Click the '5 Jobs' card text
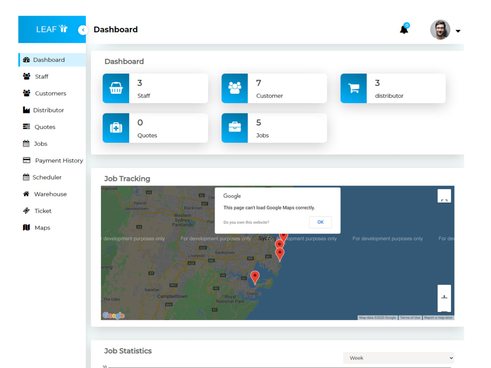 (x=262, y=129)
